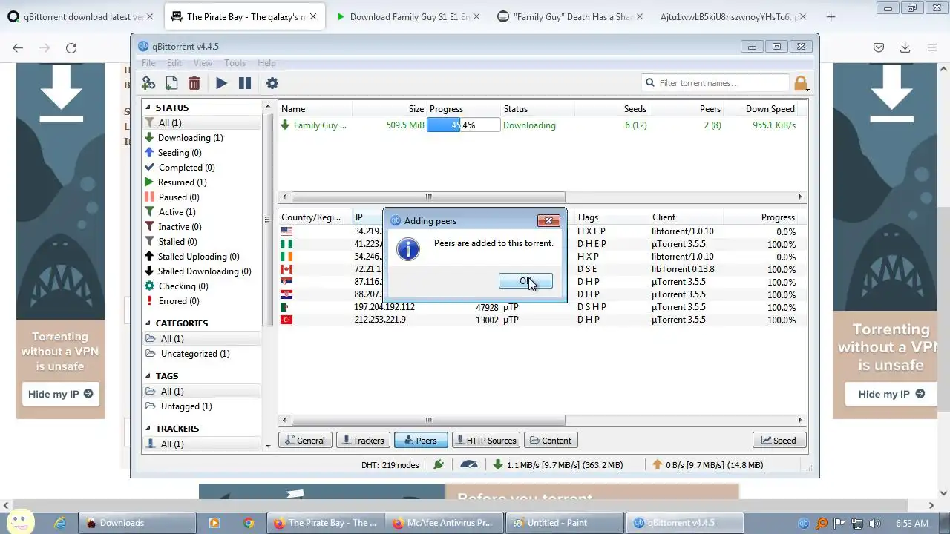
Task: Click the Add torrent link toolbar icon
Action: tap(148, 83)
